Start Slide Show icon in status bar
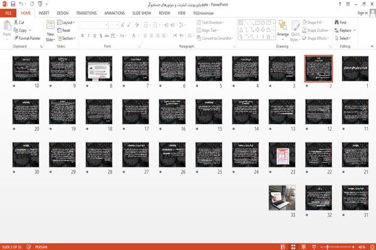The height and width of the screenshot is (250, 376). 314,247
